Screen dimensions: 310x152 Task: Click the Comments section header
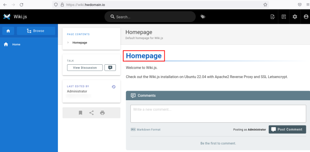[x=218, y=96]
